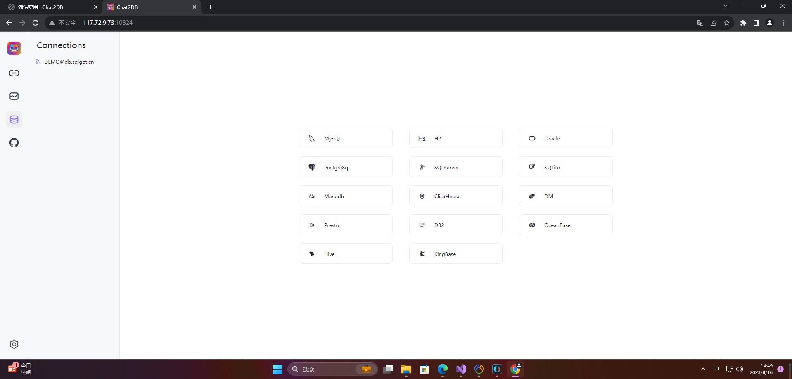Click the Presto icon
This screenshot has height=379, width=792.
(312, 225)
